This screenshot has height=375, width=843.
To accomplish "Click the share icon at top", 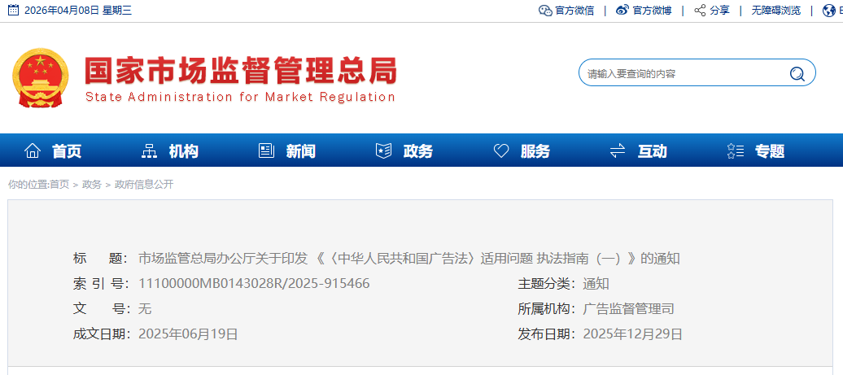I will pos(700,11).
